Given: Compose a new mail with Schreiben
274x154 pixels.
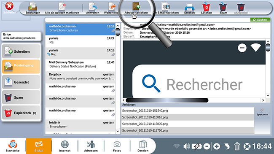Looking at the screenshot, I should click(21, 51).
